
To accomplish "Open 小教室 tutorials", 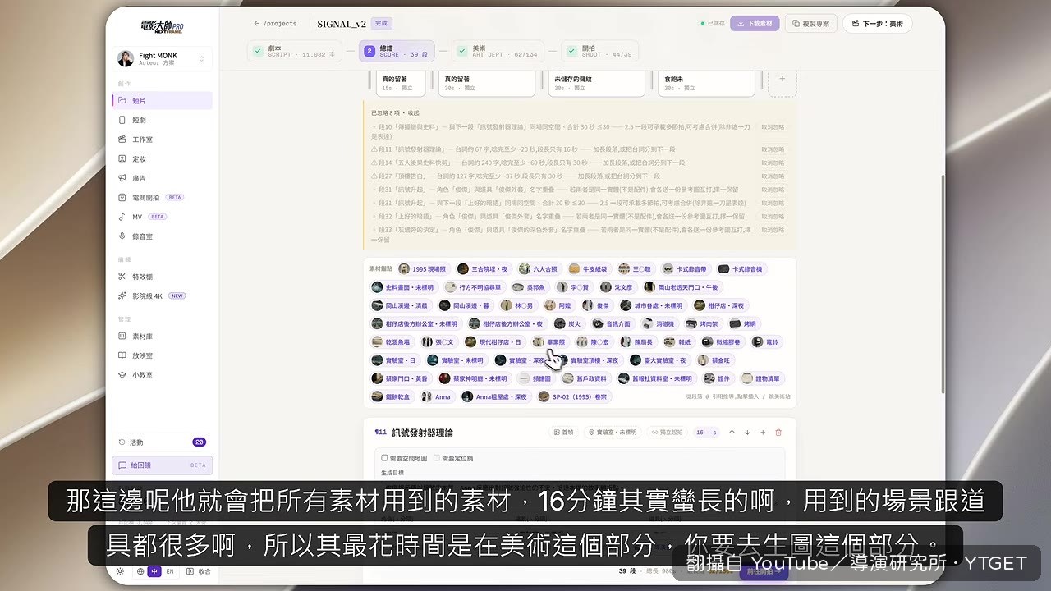I will tap(162, 375).
